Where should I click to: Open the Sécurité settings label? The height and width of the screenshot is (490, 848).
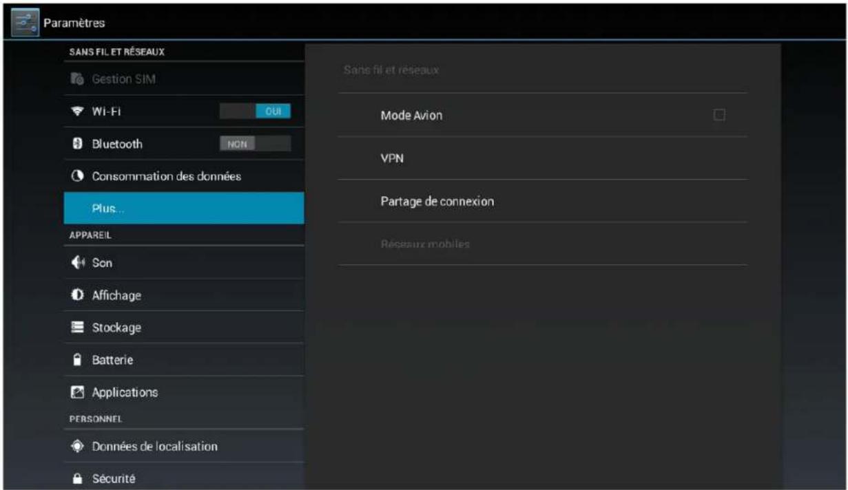point(114,478)
